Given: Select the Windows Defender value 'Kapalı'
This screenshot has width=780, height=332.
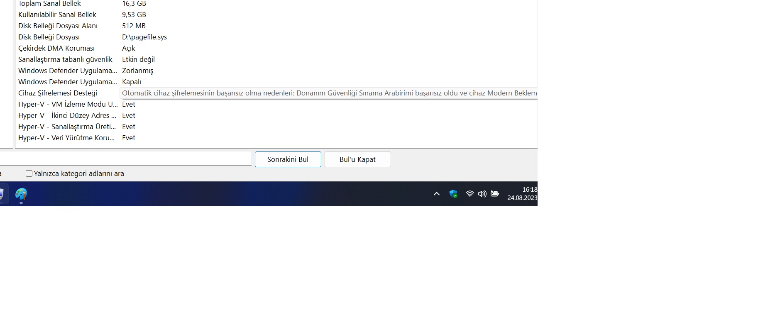Looking at the screenshot, I should [132, 82].
